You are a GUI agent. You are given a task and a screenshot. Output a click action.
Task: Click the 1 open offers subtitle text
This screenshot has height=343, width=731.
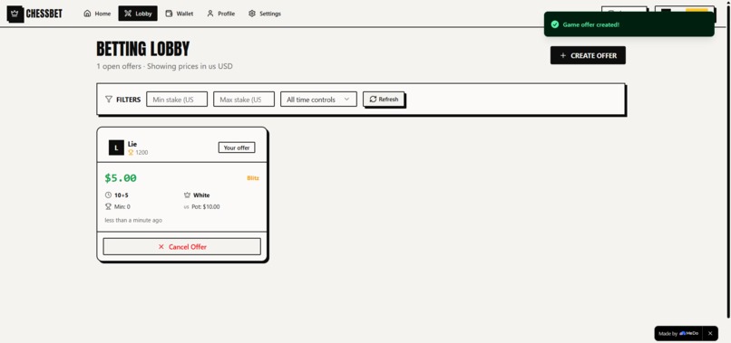pos(164,66)
